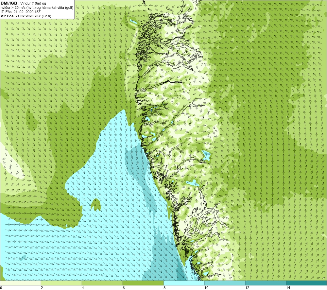Image resolution: width=327 pixels, height=290 pixels.
Task: Click the 'IT: Fös. 21. 02. 2020 18Z' line
Action: point(21,12)
